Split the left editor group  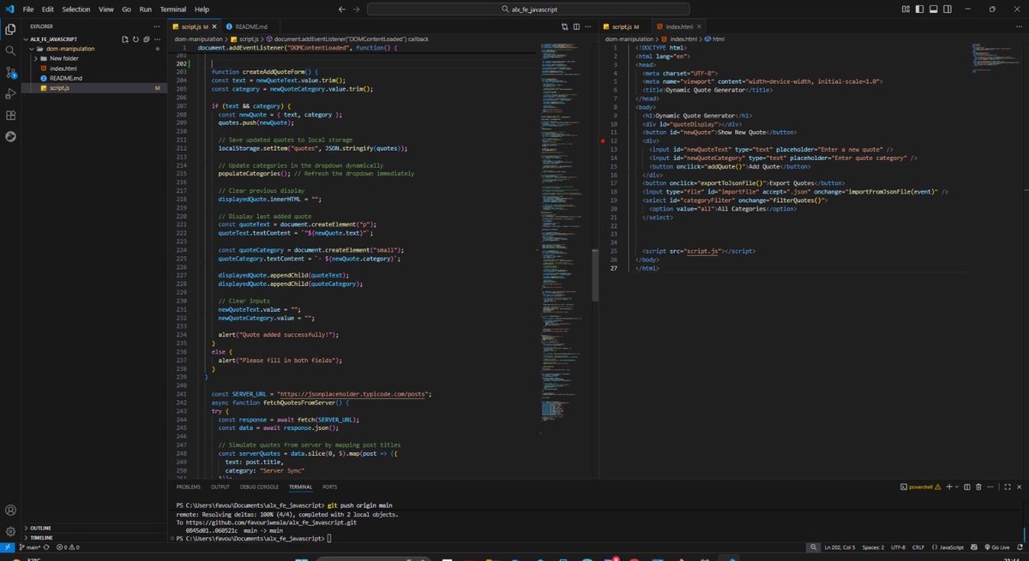(575, 27)
